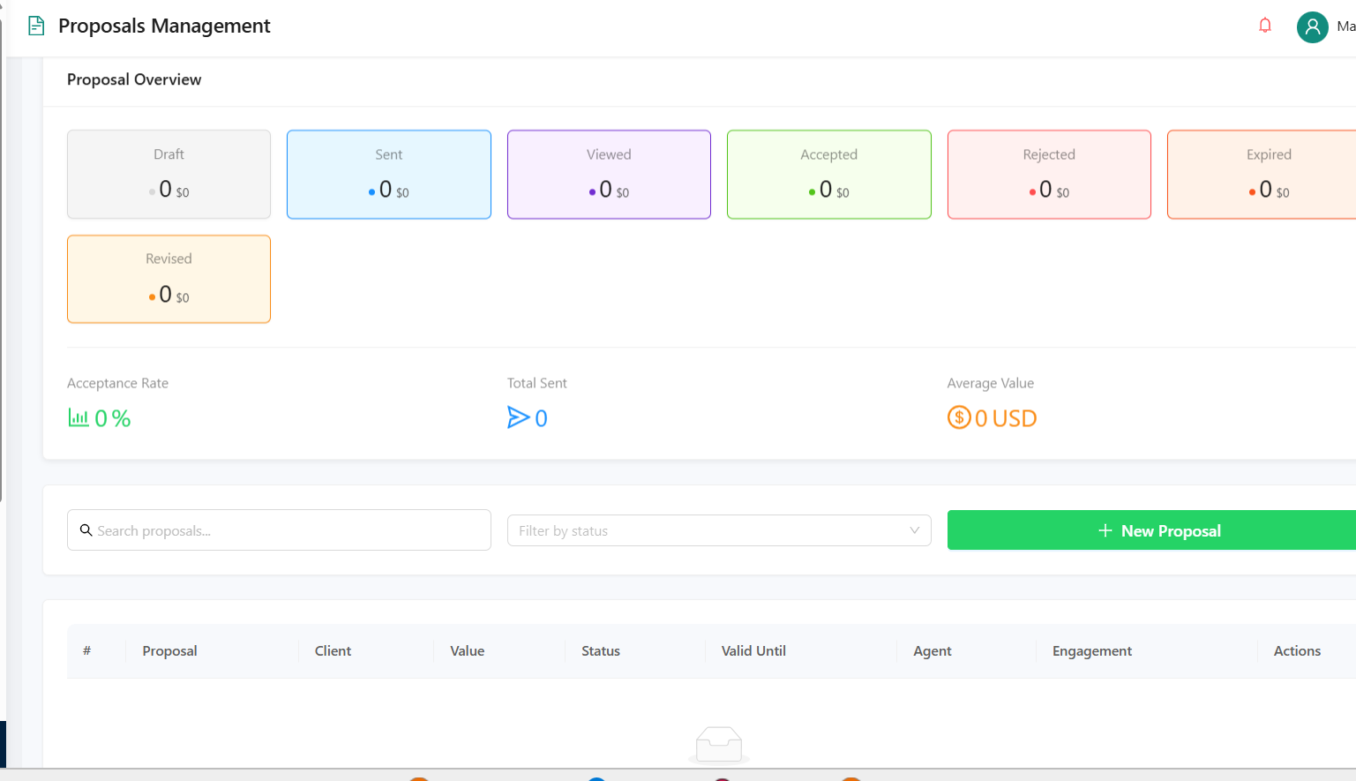Image resolution: width=1356 pixels, height=781 pixels.
Task: Click the dollar icon next to Average Value
Action: (x=958, y=417)
